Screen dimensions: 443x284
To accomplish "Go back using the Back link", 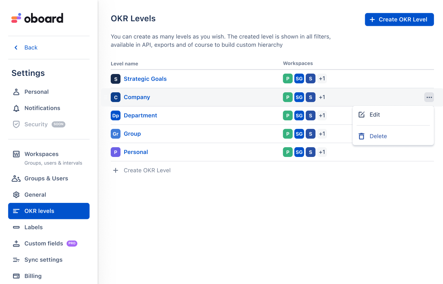I will 31,47.
